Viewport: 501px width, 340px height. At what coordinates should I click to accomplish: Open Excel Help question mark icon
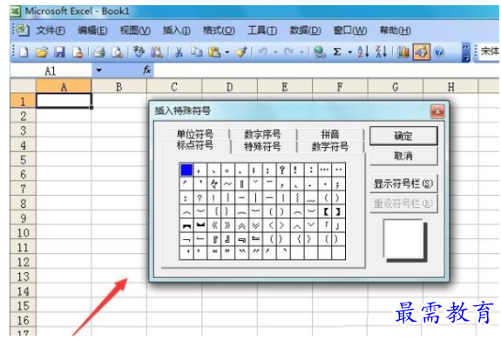tap(439, 52)
